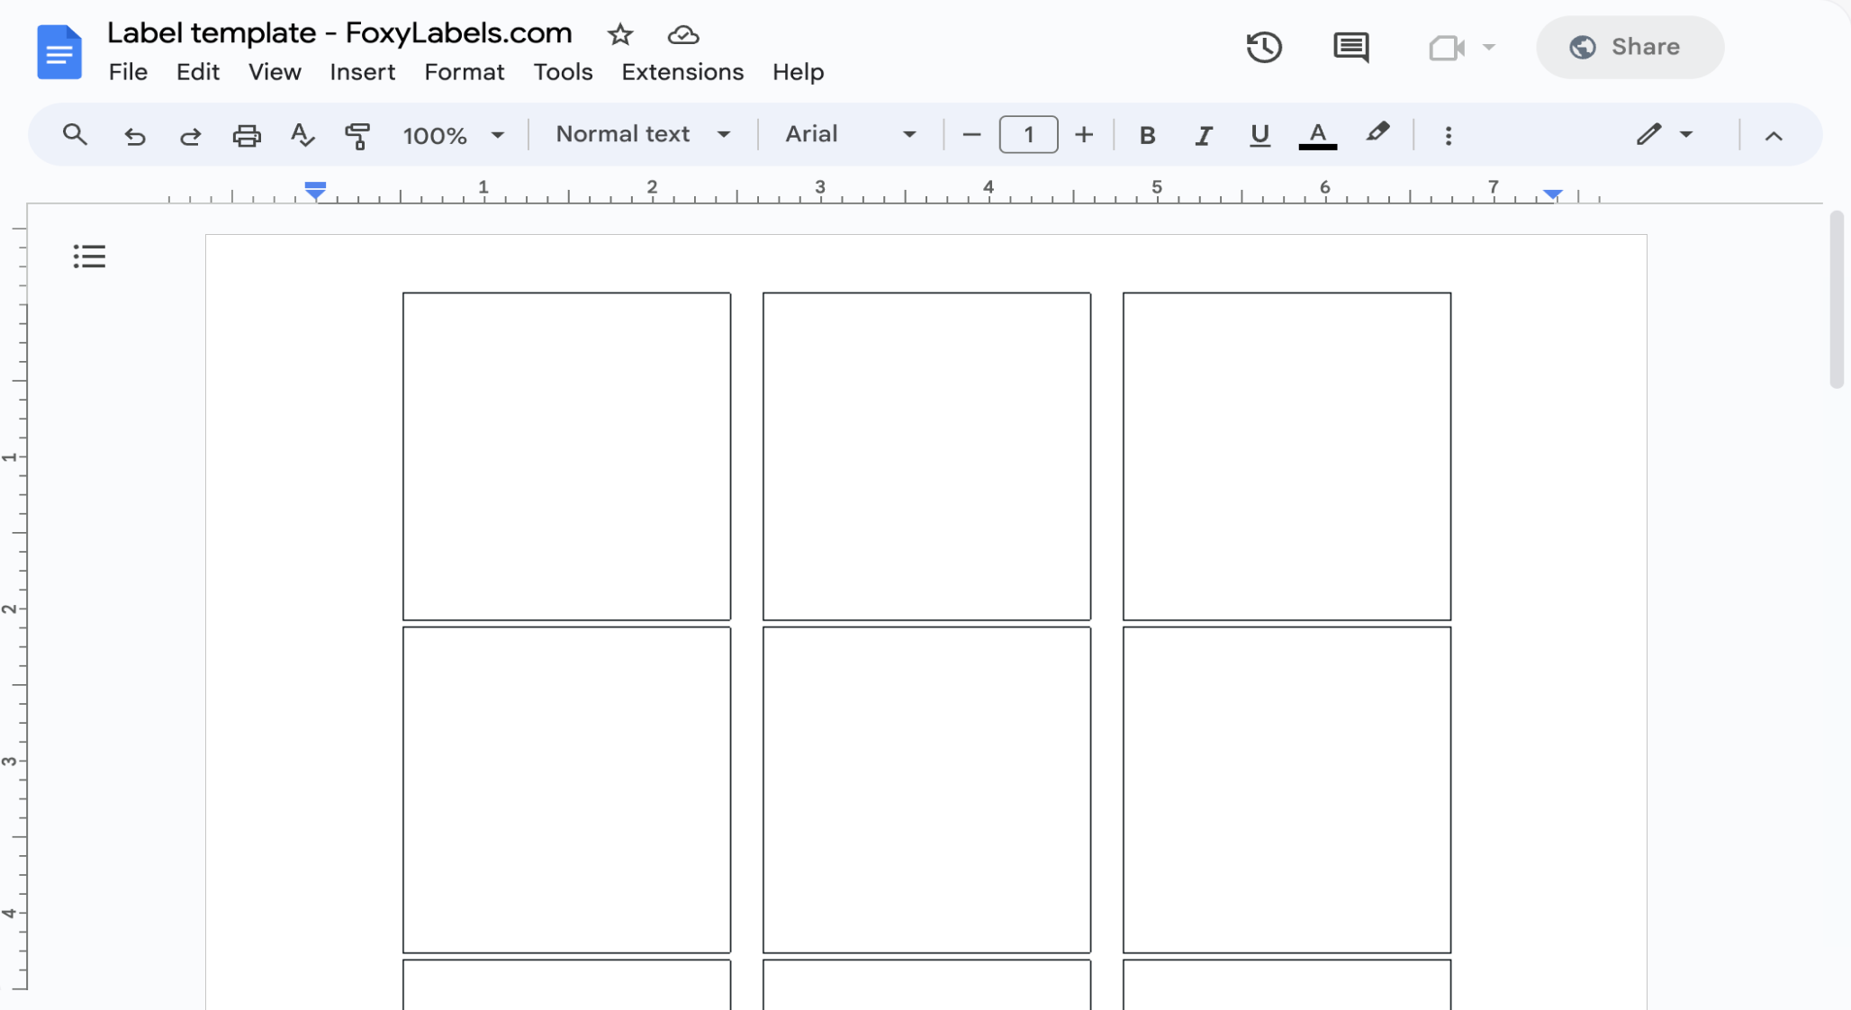Open the text color picker
This screenshot has height=1010, width=1851.
(x=1317, y=135)
